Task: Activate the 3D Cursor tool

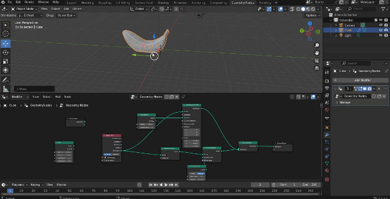Action: click(x=6, y=34)
